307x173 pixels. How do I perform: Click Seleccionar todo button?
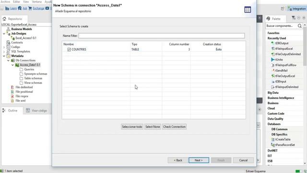click(132, 127)
